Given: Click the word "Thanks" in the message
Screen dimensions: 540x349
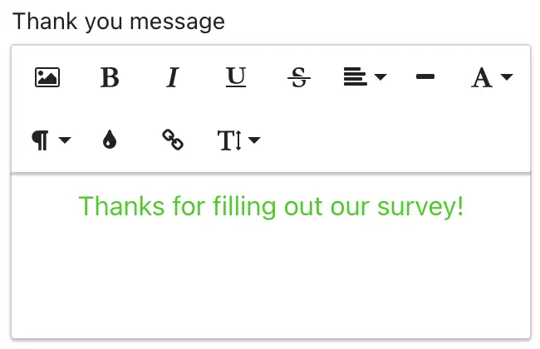Looking at the screenshot, I should pos(122,206).
